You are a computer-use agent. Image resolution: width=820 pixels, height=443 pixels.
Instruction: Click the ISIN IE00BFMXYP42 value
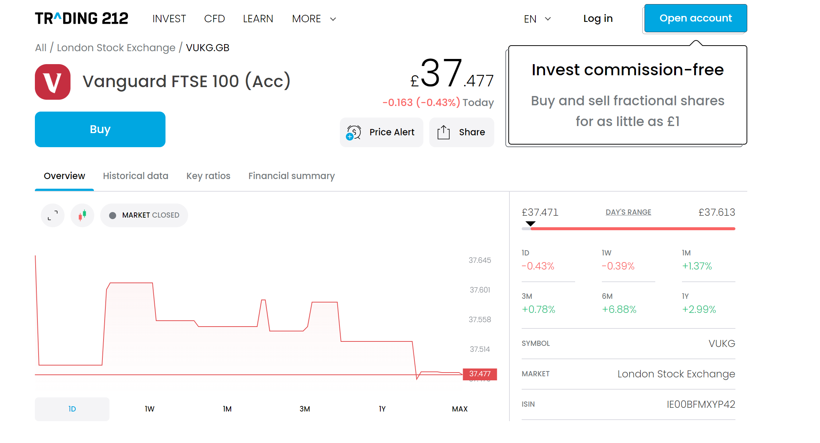[x=701, y=404]
